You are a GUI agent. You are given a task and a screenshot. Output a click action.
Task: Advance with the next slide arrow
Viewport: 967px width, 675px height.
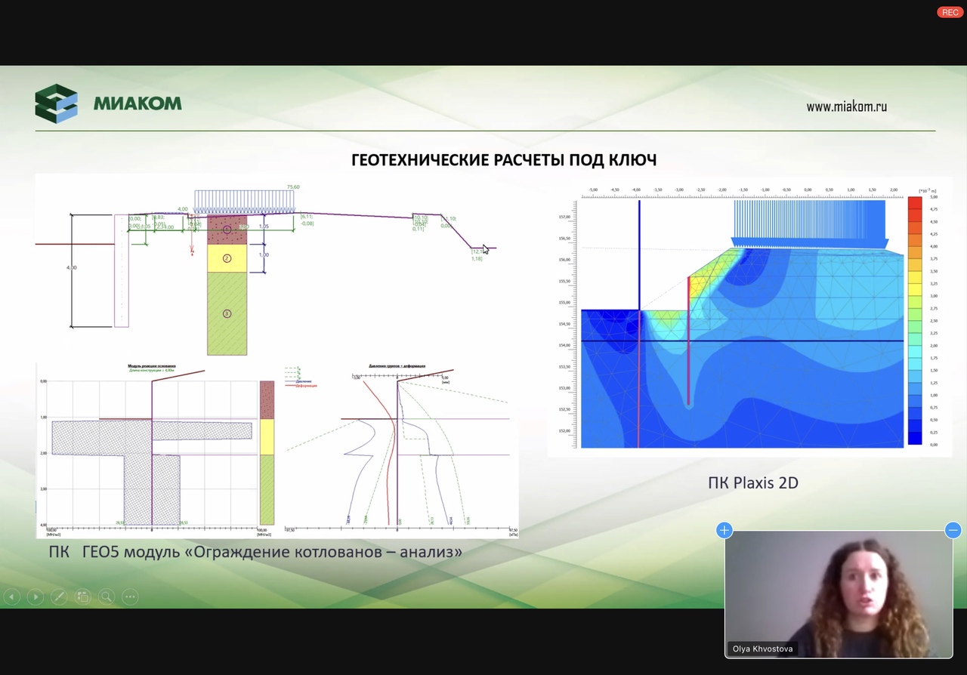pos(36,596)
